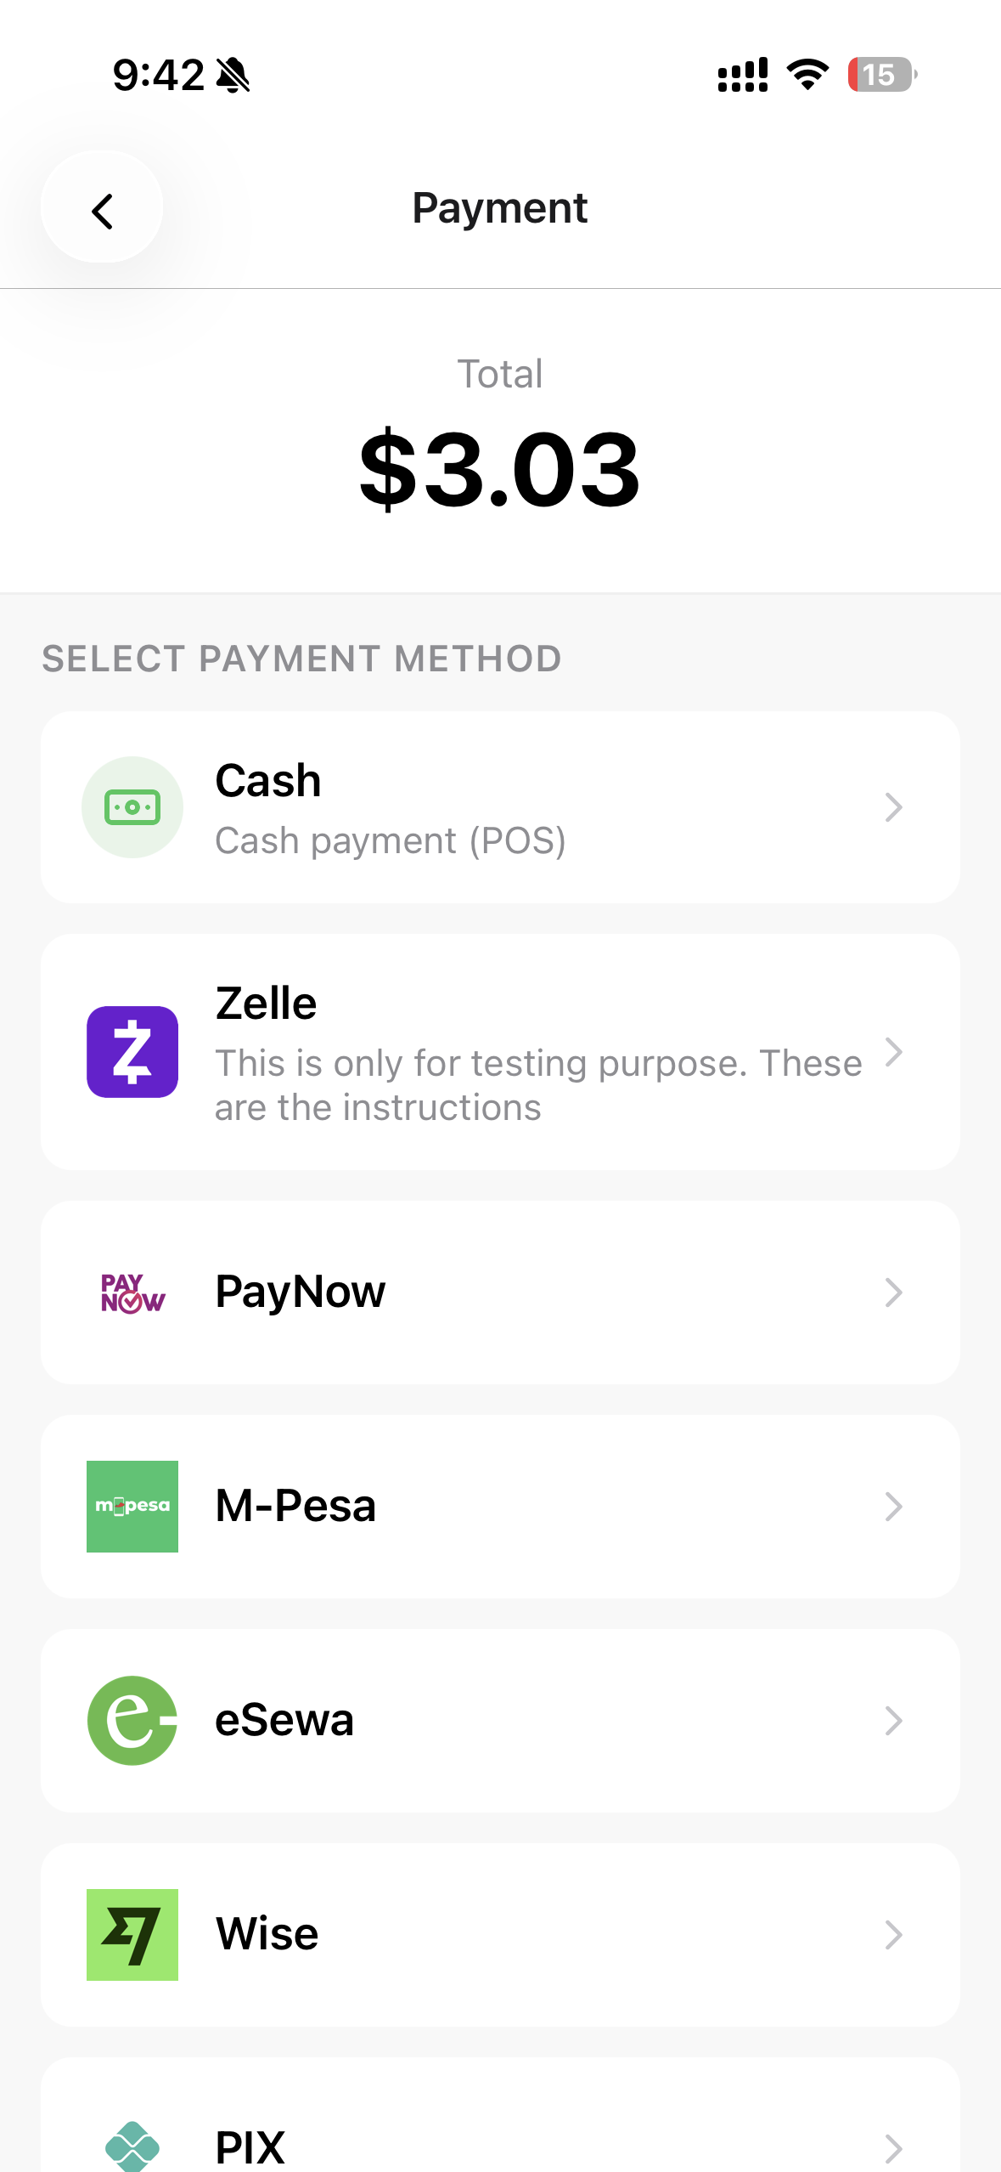Choose Wise as payment method
This screenshot has width=1001, height=2172.
267,1934
